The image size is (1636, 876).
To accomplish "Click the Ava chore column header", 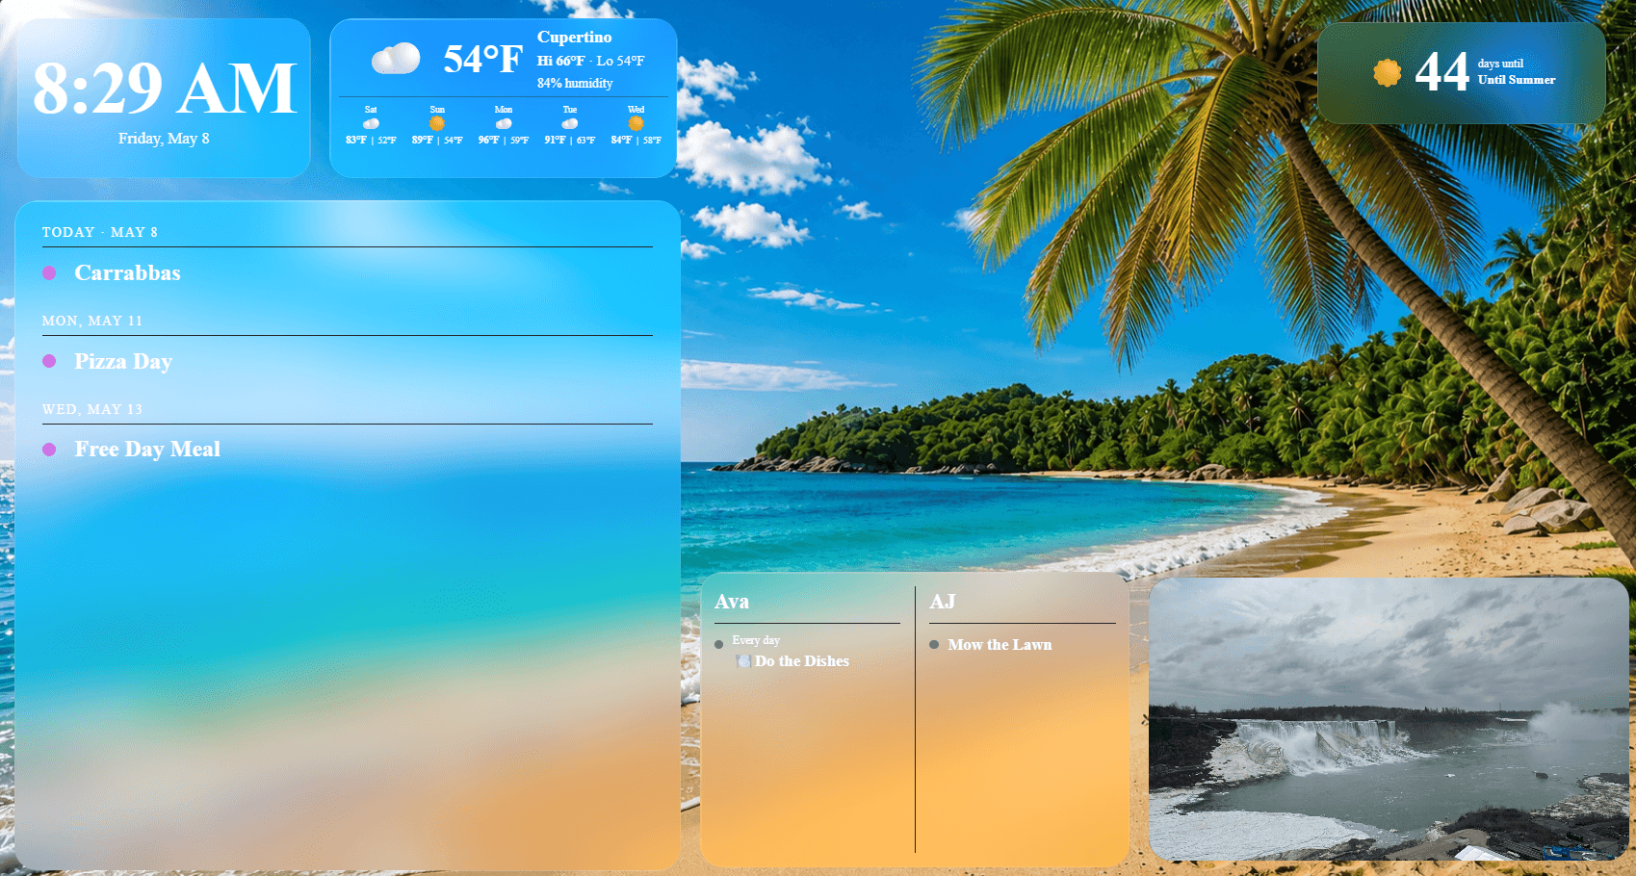I will pos(732,602).
